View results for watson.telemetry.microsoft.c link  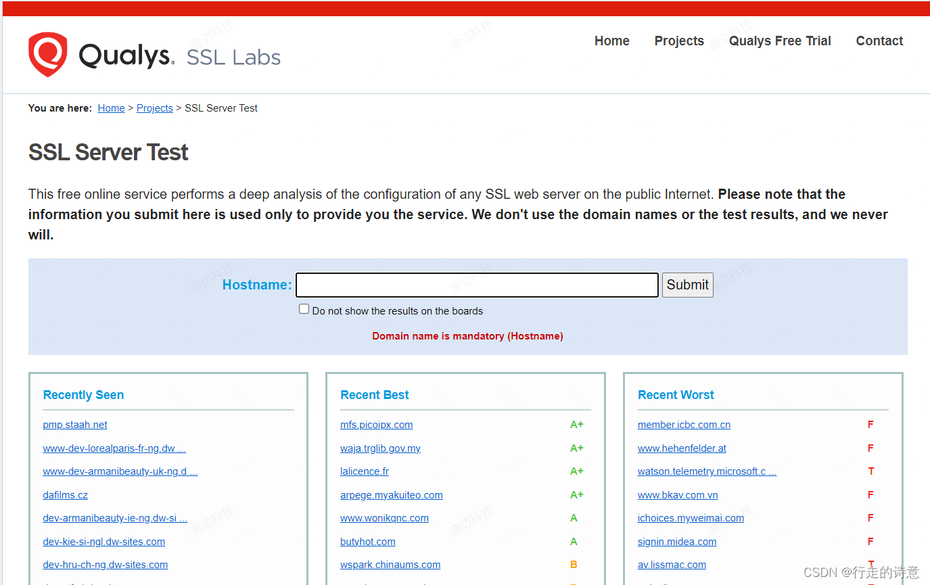coord(707,471)
